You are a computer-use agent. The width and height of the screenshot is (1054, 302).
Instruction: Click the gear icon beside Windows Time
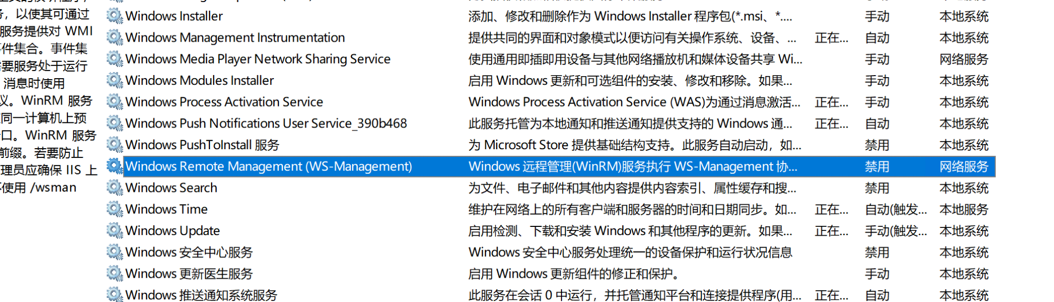point(114,209)
